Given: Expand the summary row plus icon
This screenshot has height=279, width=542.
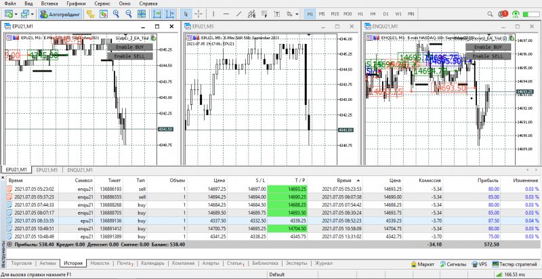Looking at the screenshot, I should (9, 244).
